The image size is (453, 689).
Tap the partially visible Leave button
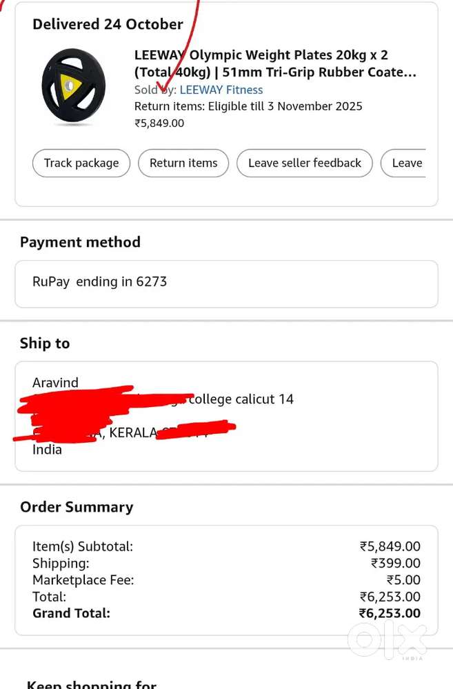[405, 163]
